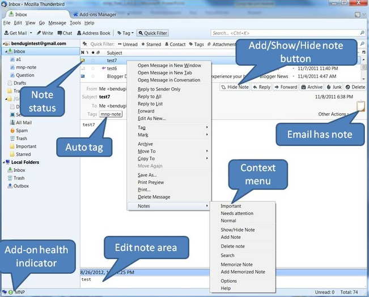Image resolution: width=369 pixels, height=297 pixels.
Task: Expand the Move To submenu
Action: (x=169, y=151)
